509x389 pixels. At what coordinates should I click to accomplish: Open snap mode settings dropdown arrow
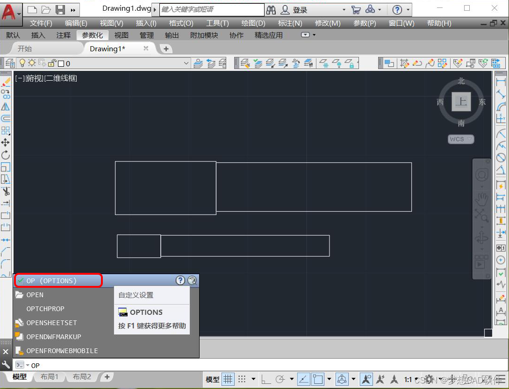pos(253,379)
